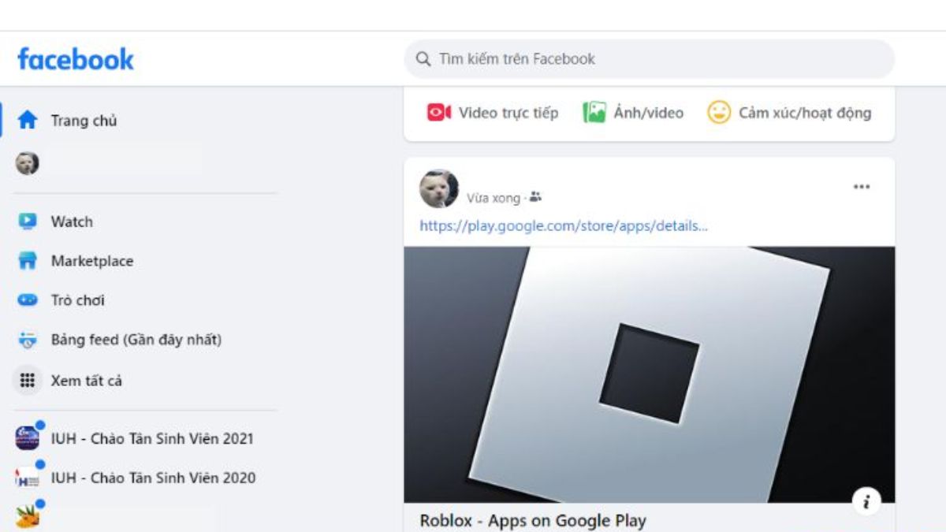Click the info icon on the Roblox image
This screenshot has width=946, height=532.
pyautogui.click(x=867, y=500)
